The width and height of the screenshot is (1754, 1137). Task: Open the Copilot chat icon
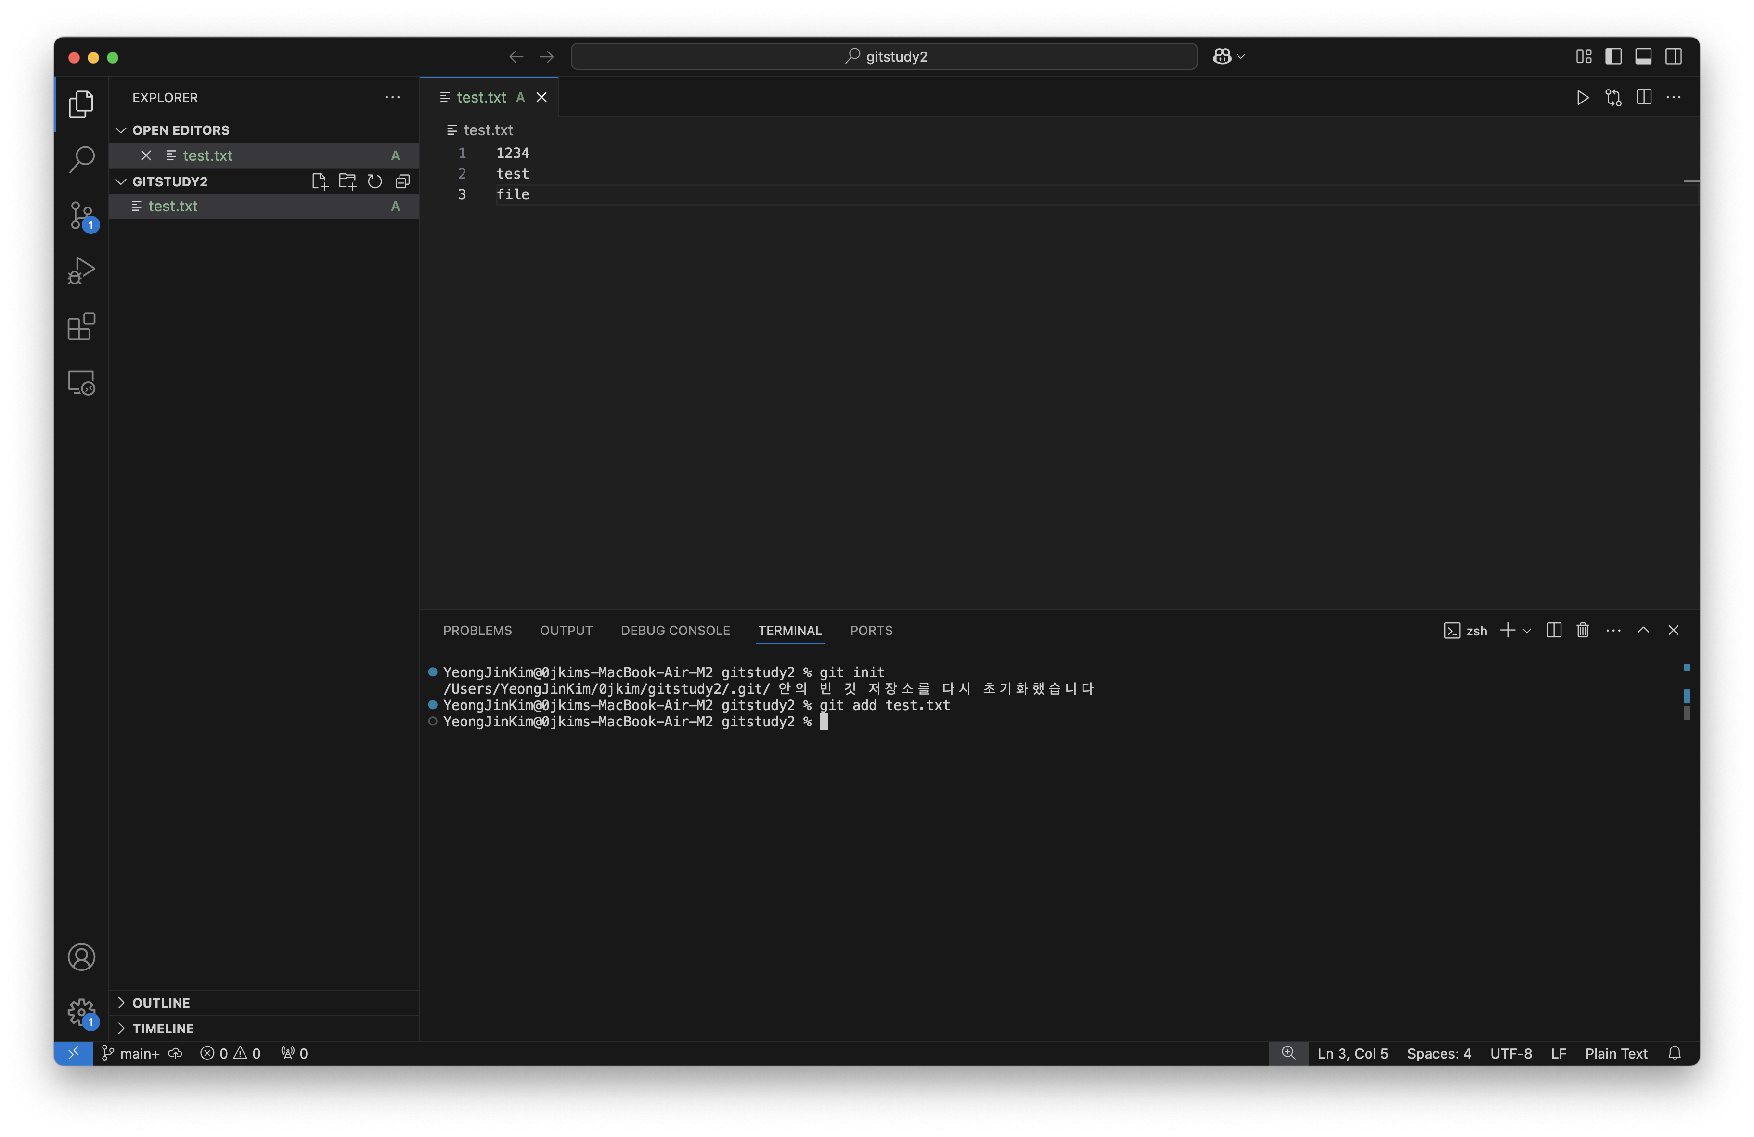point(1222,57)
